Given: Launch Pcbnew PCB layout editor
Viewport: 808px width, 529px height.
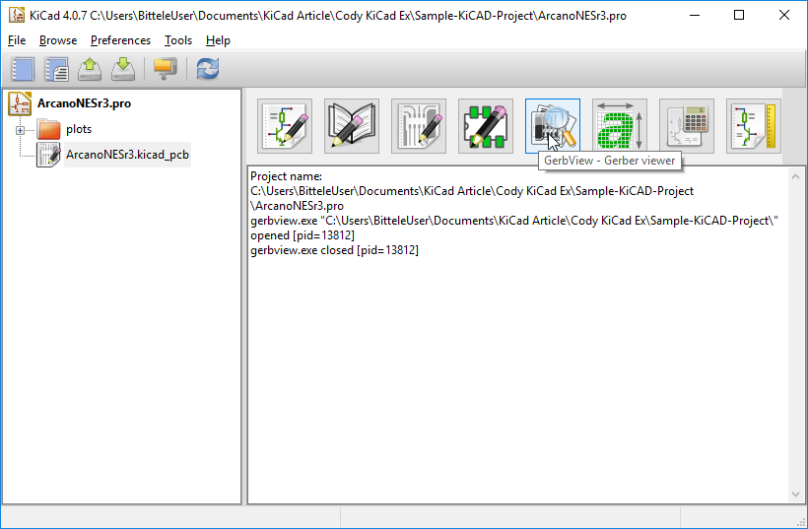Looking at the screenshot, I should (419, 126).
